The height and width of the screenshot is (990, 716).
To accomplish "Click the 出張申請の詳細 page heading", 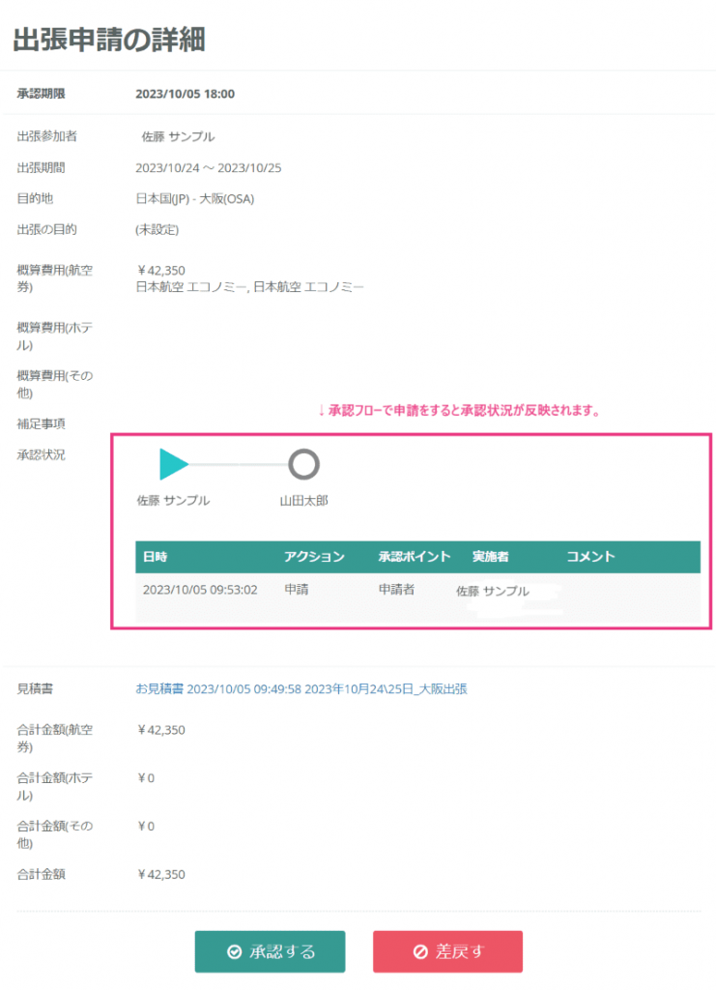I will click(108, 39).
